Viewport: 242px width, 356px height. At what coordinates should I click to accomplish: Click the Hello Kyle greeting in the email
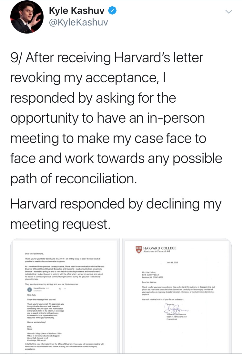click(32, 295)
